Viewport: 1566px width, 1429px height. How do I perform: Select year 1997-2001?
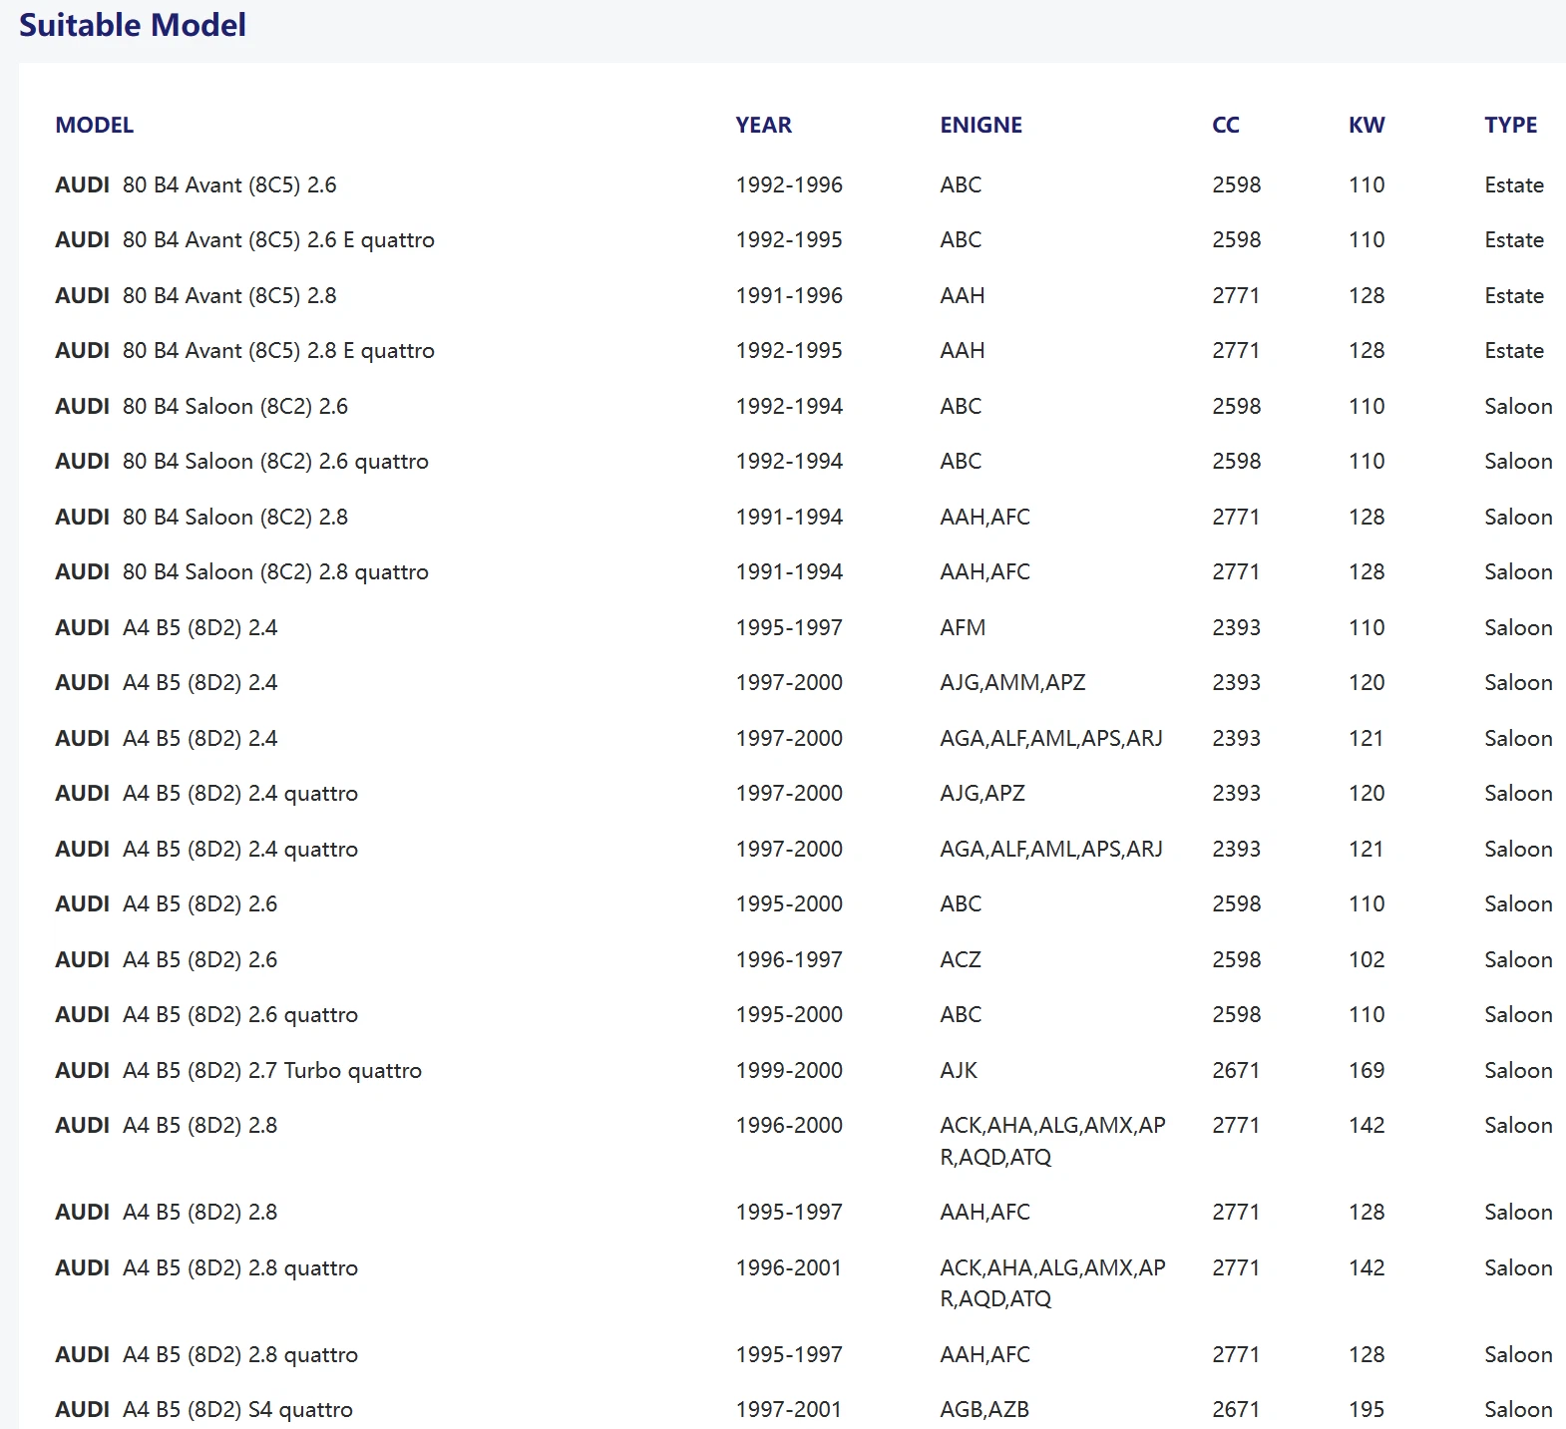point(789,1410)
